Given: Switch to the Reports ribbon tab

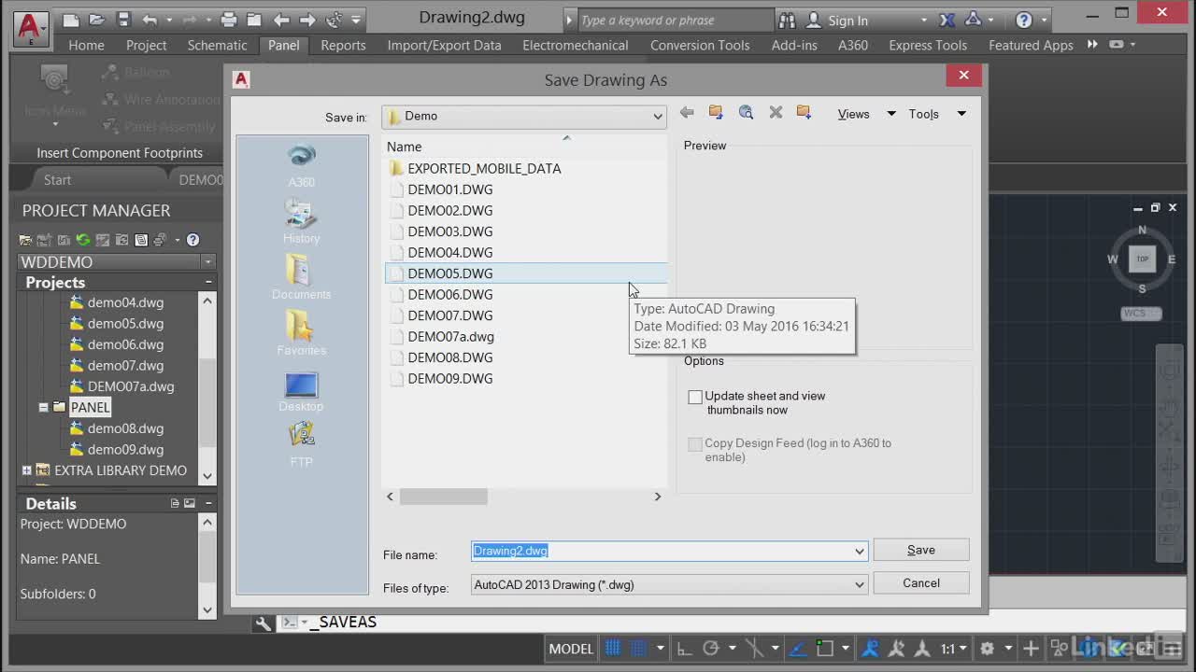Looking at the screenshot, I should click(343, 45).
